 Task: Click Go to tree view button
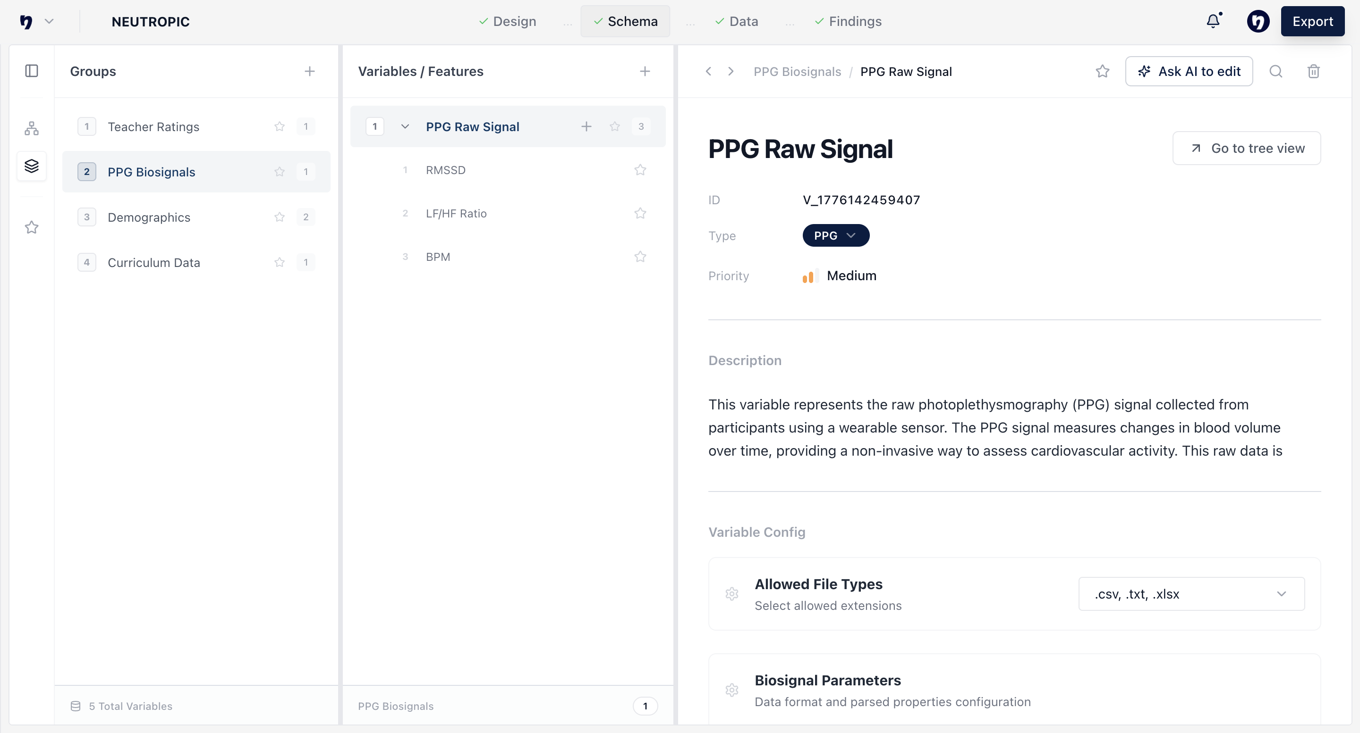pyautogui.click(x=1246, y=148)
